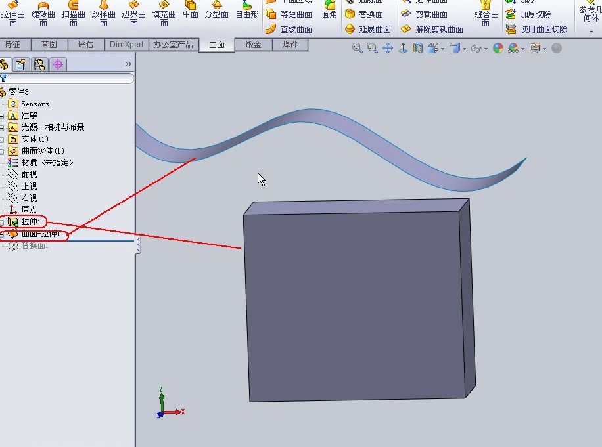
Task: Switch to the 钣金 sheet metal tab
Action: click(x=254, y=45)
